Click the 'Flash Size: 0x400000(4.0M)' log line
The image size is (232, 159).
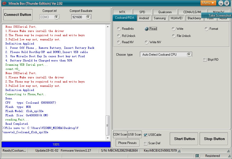(27, 115)
